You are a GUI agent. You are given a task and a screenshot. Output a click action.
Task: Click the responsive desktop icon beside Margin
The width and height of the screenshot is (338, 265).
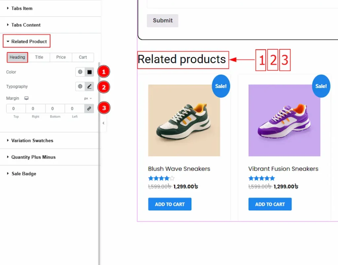27,98
